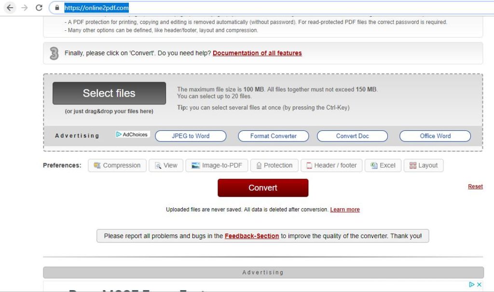
Task: Open the Protection preferences panel
Action: 274,165
